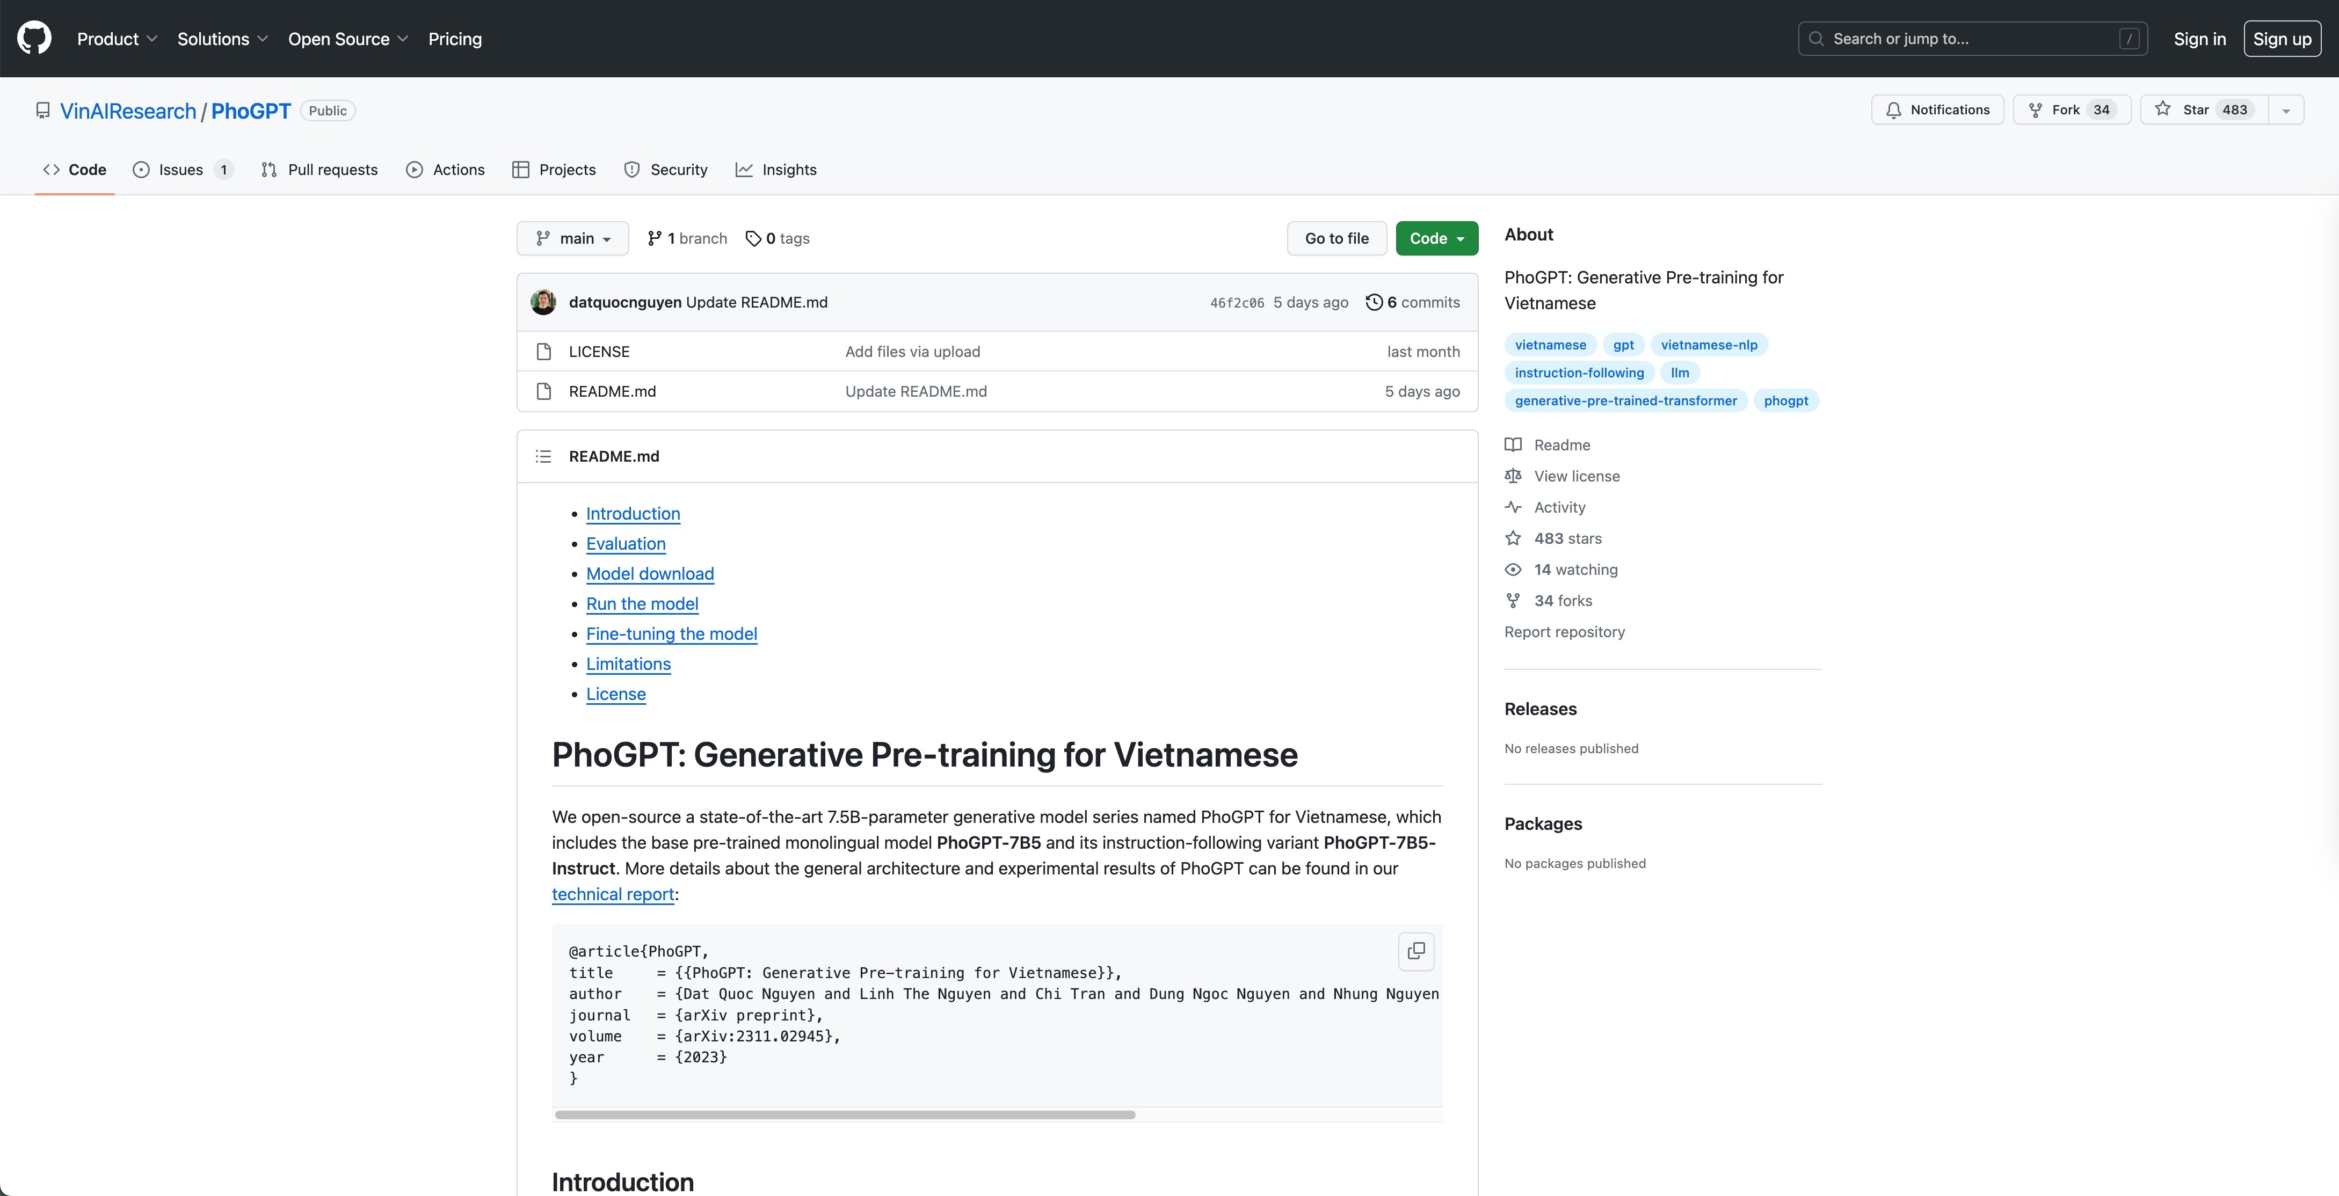Open the branches icon link

pos(686,239)
